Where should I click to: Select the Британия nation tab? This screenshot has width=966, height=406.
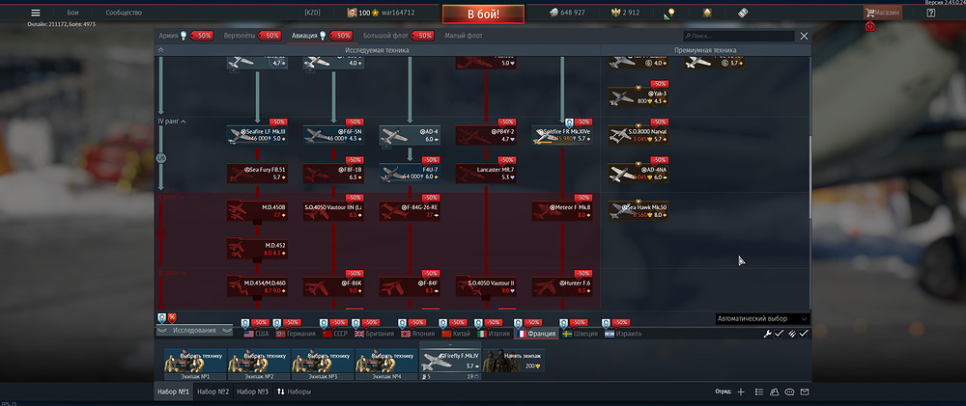tap(375, 334)
